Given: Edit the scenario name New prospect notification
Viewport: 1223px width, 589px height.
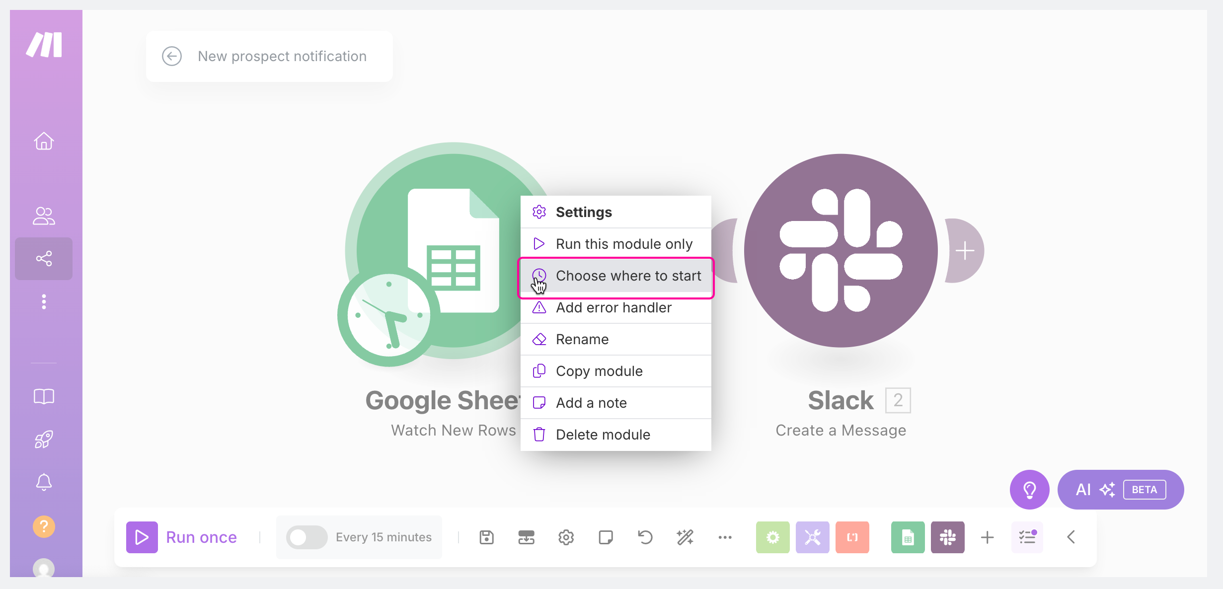Looking at the screenshot, I should pos(282,56).
